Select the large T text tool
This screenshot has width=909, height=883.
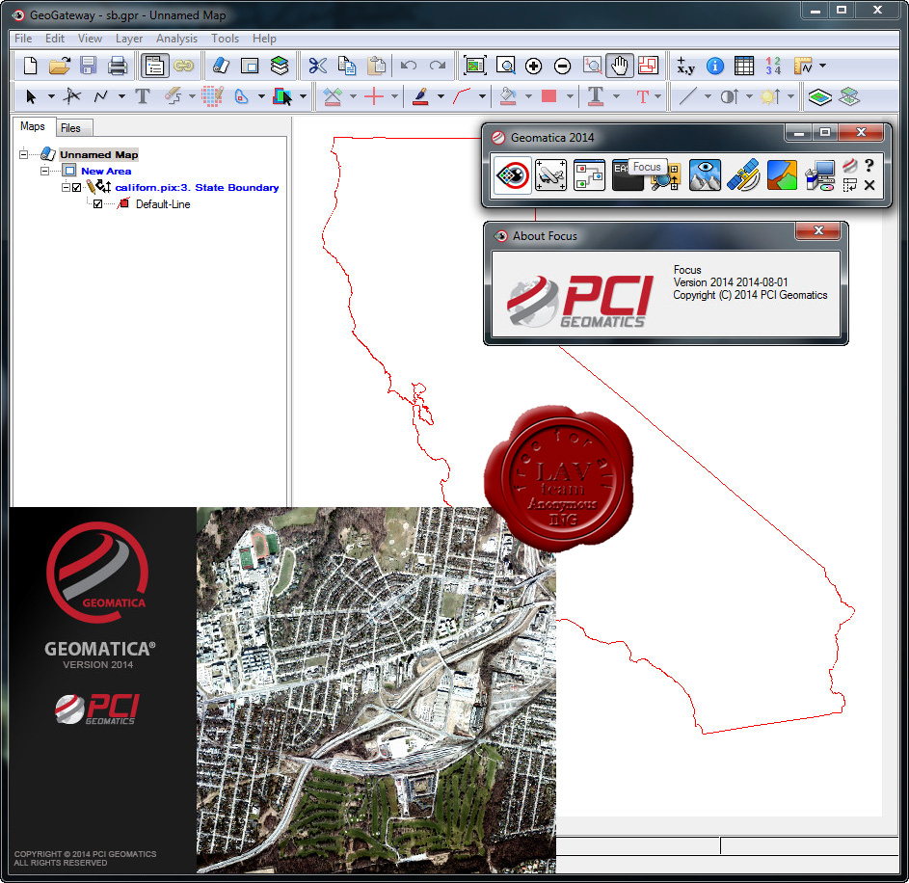click(143, 96)
